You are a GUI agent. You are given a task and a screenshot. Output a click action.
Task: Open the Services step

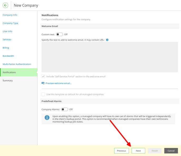[x=7, y=40]
